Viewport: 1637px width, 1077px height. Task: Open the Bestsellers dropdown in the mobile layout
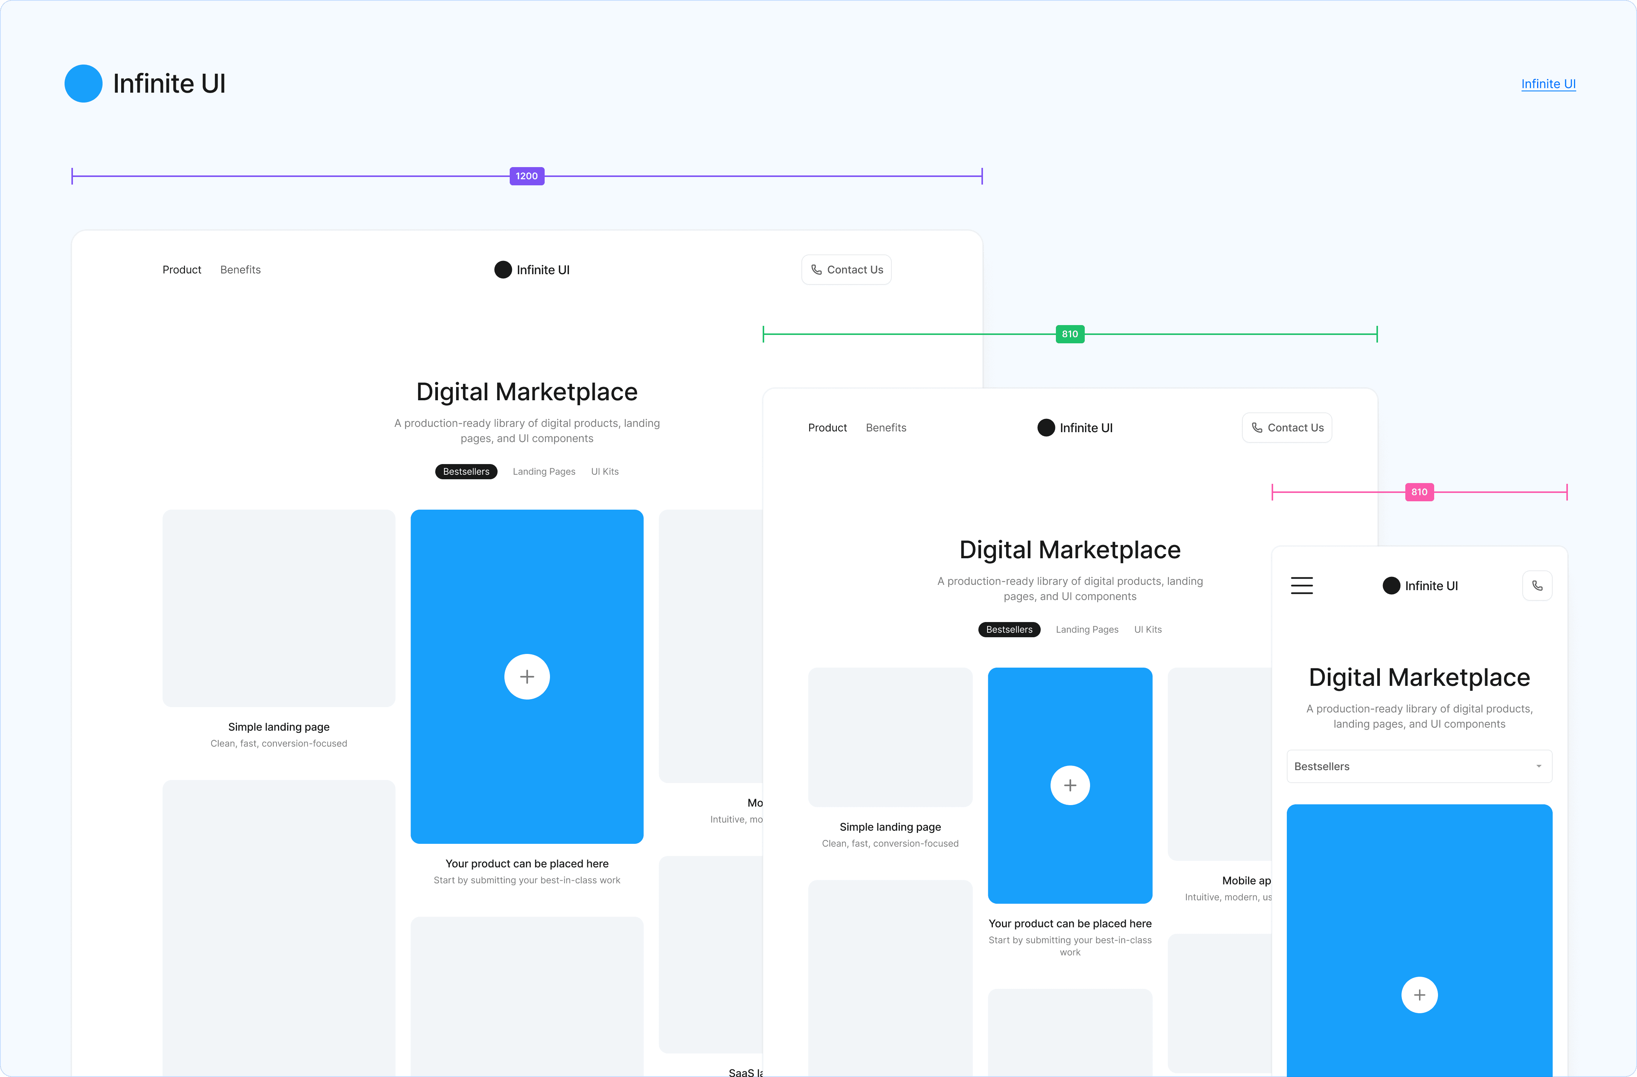point(1419,766)
